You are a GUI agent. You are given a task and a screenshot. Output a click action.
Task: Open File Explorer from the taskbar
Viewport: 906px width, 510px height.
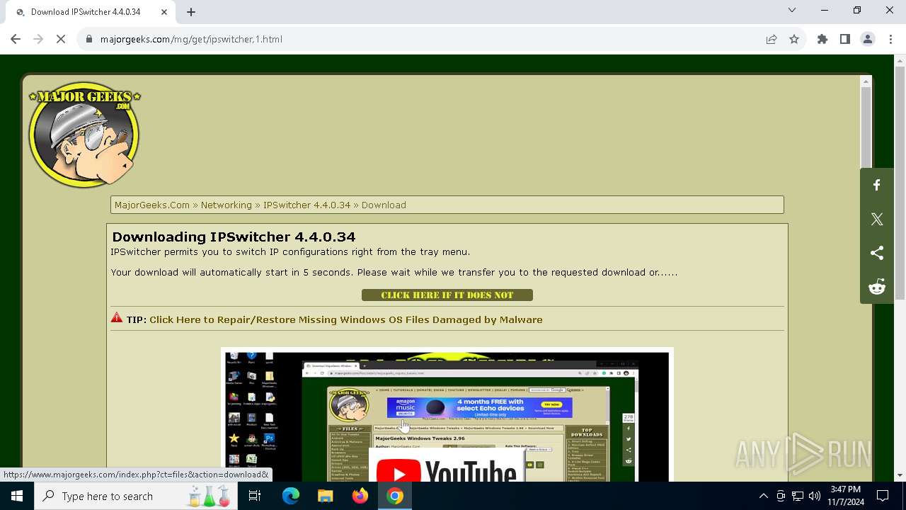coord(325,496)
